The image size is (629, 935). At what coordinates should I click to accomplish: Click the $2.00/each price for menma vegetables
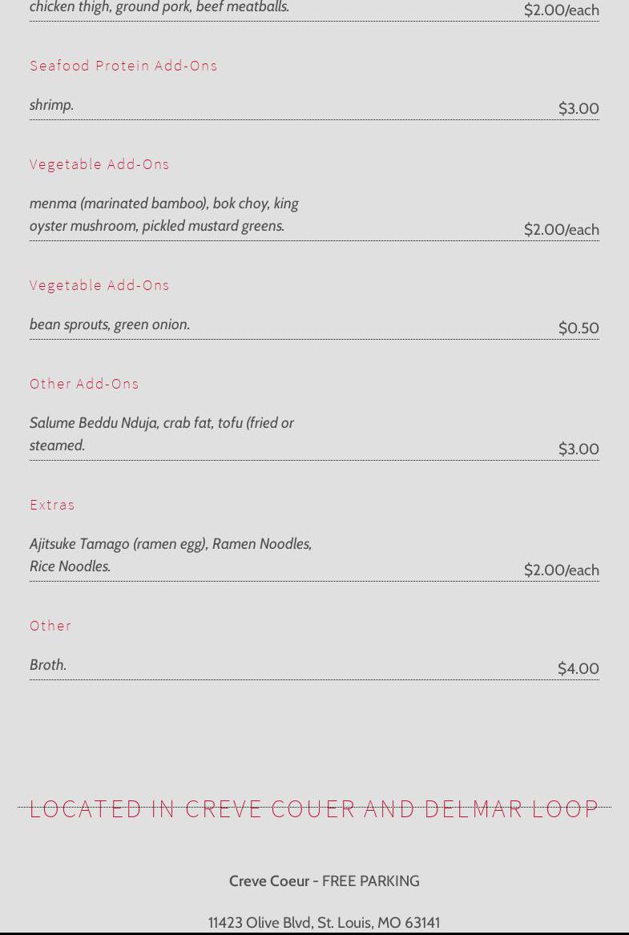561,229
